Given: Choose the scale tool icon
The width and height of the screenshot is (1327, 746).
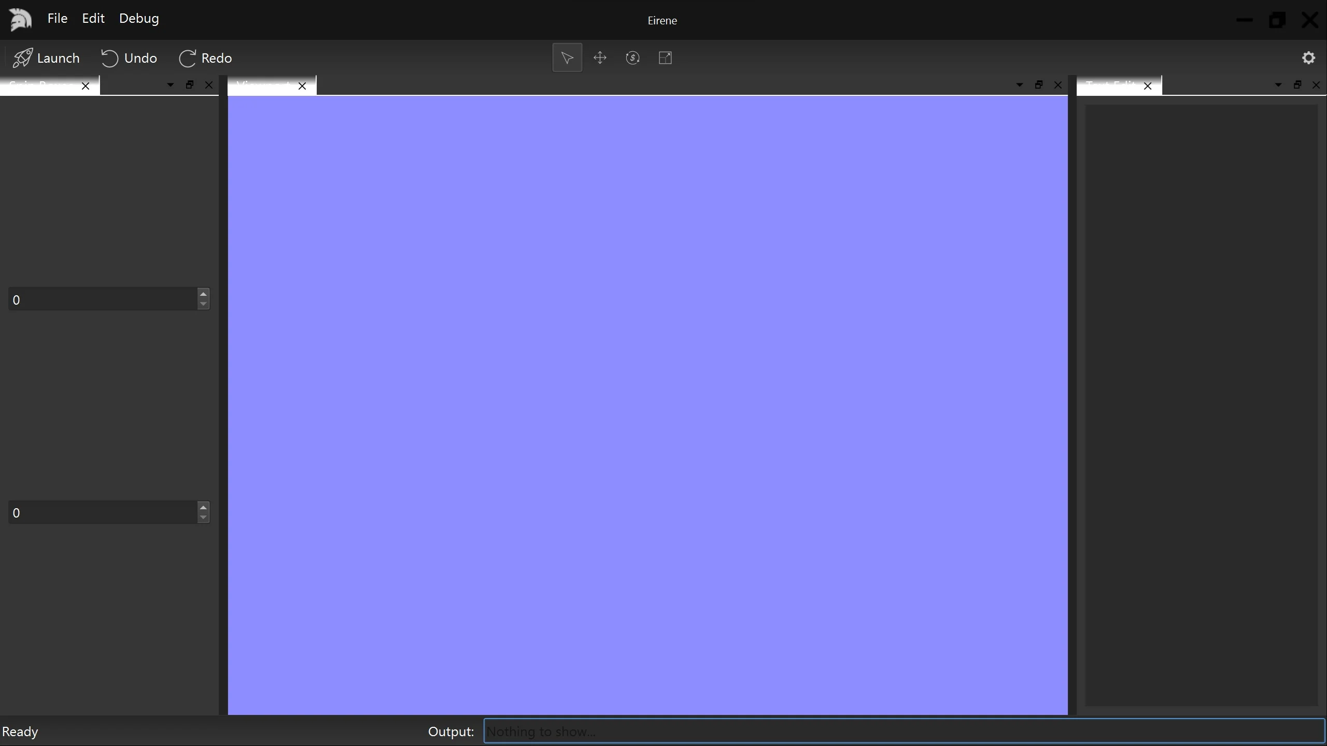Looking at the screenshot, I should 665,58.
